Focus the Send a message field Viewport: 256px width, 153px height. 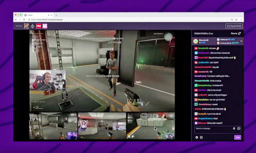pyautogui.click(x=218, y=129)
